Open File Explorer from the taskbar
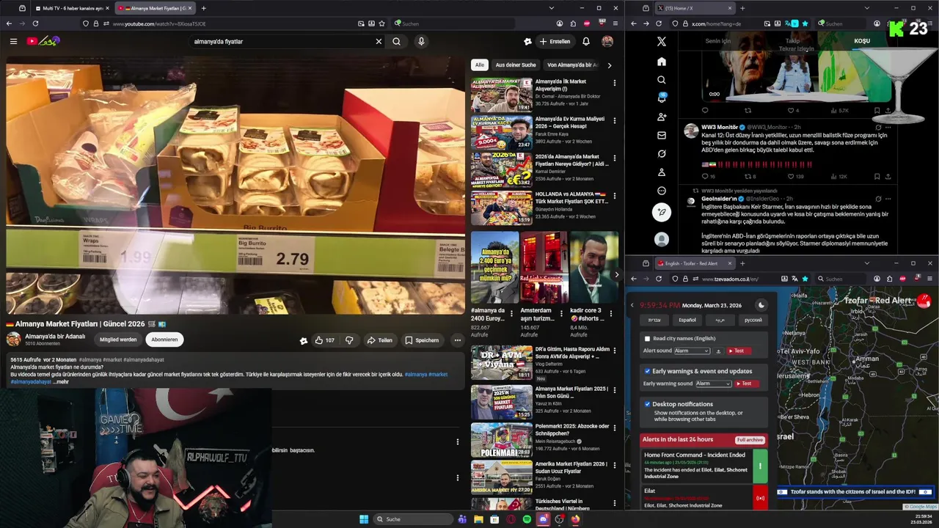 [478, 519]
